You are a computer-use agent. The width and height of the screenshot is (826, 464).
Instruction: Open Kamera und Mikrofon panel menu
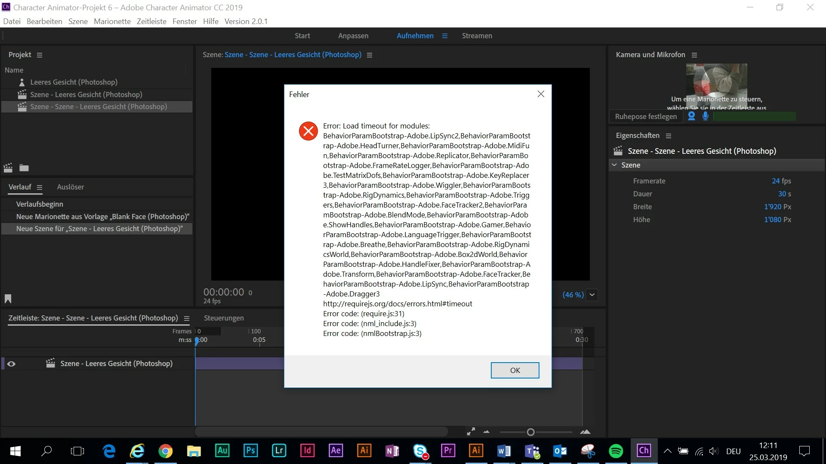(694, 55)
